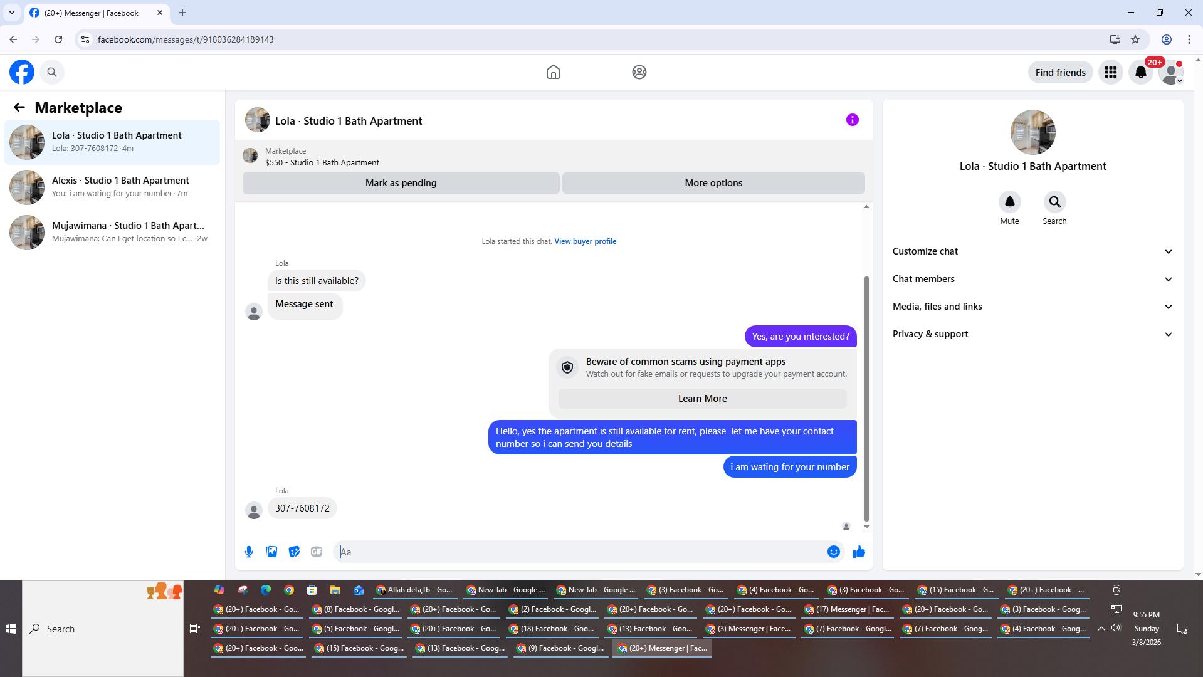This screenshot has height=677, width=1203.
Task: Open the notifications bell
Action: coord(1140,72)
